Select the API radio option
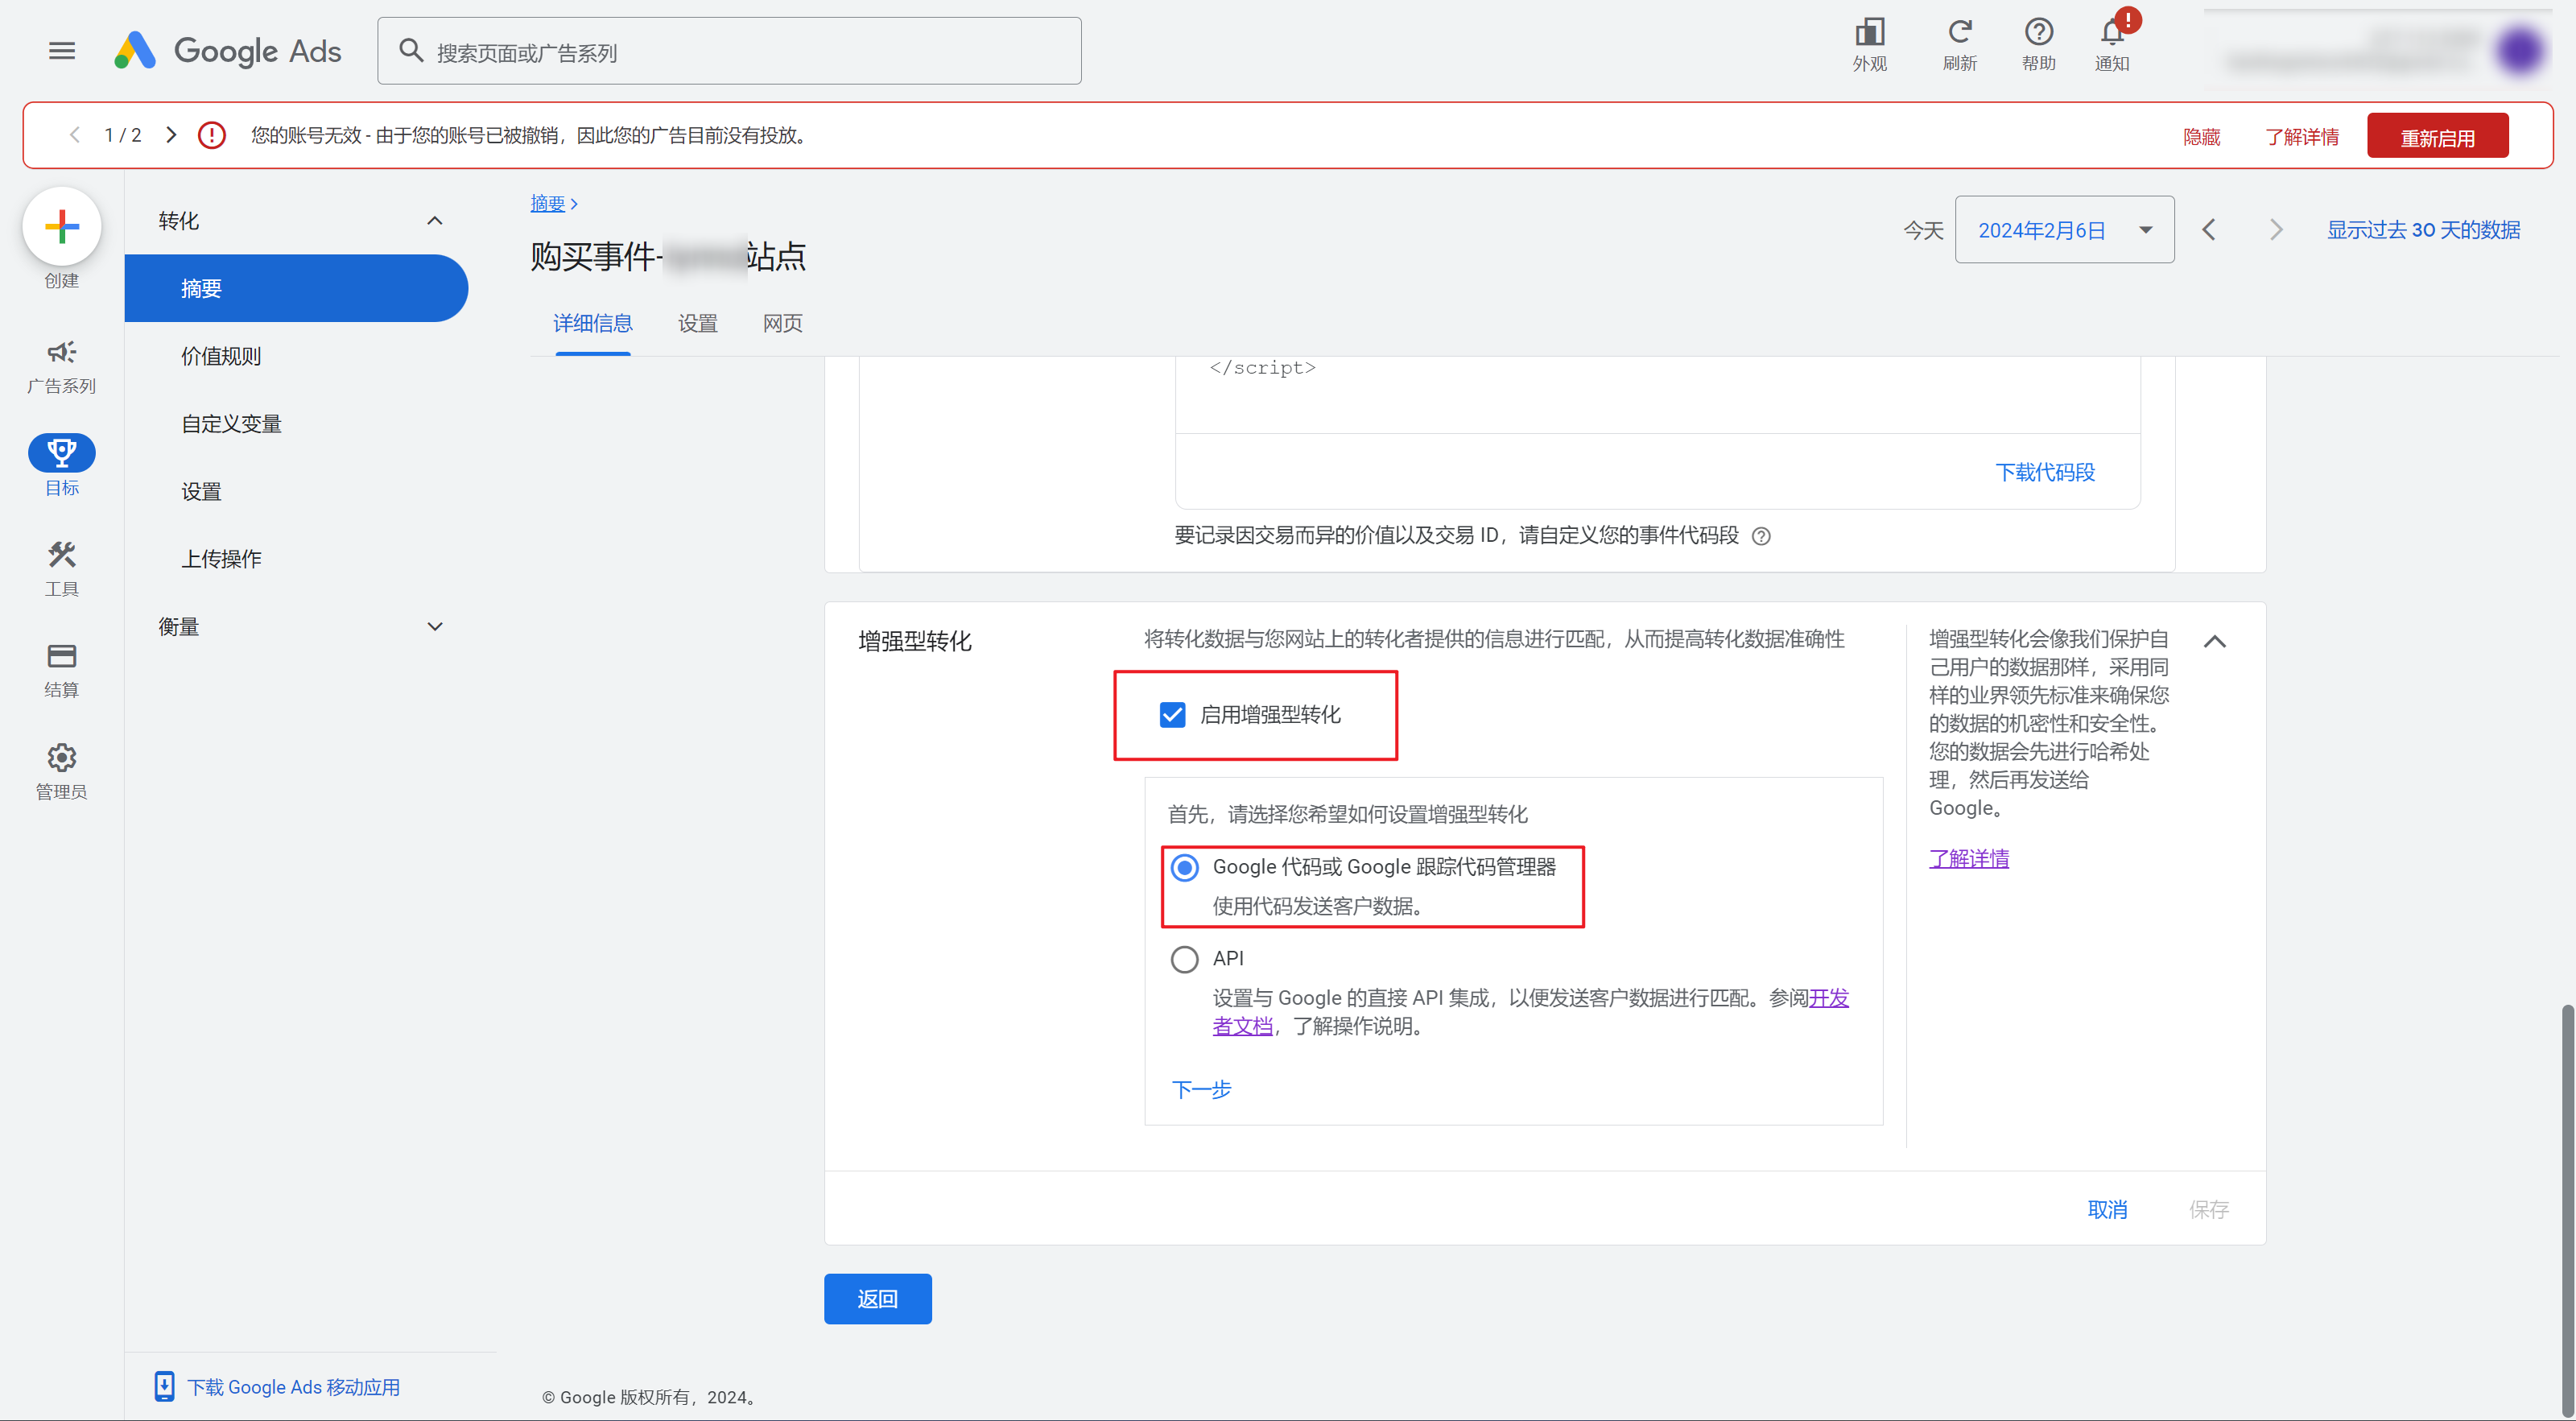This screenshot has height=1421, width=2576. pyautogui.click(x=1185, y=959)
